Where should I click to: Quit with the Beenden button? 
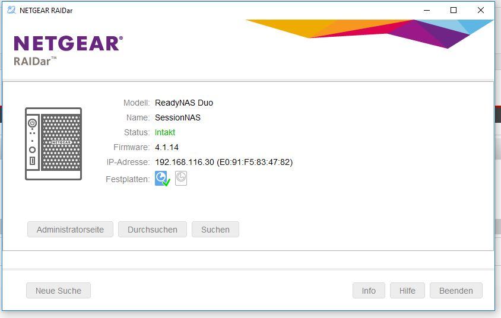(x=456, y=291)
